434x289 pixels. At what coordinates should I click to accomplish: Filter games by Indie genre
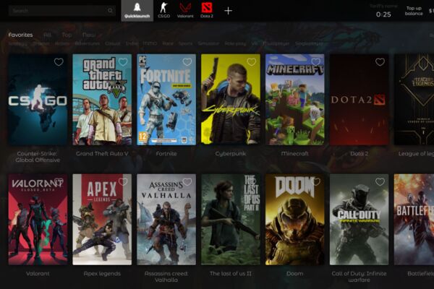pos(132,43)
